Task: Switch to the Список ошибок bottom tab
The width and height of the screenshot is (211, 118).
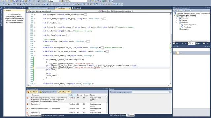Action: pos(34,115)
